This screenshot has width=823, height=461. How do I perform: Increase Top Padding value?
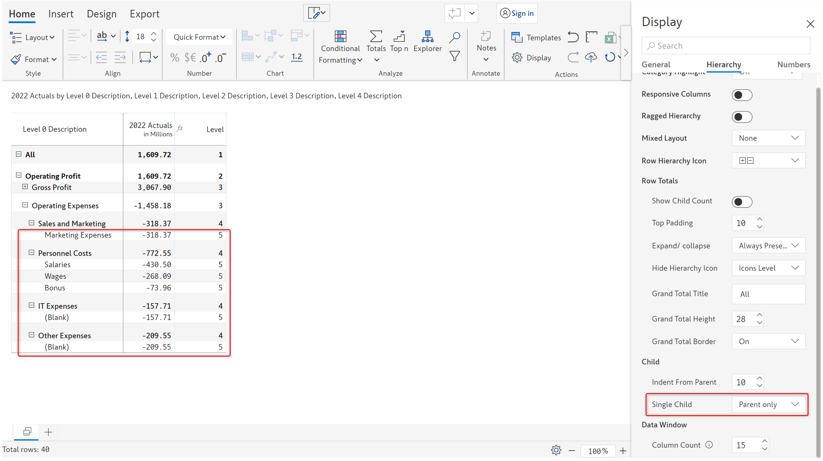pyautogui.click(x=759, y=219)
